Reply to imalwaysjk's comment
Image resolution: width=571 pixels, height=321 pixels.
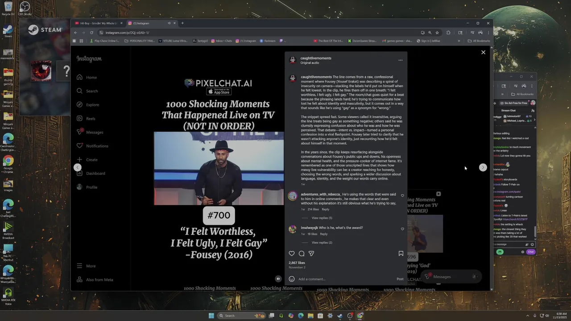324,234
